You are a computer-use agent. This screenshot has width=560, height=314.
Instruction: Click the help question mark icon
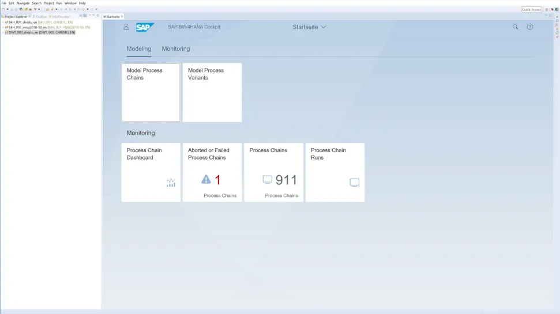click(530, 27)
